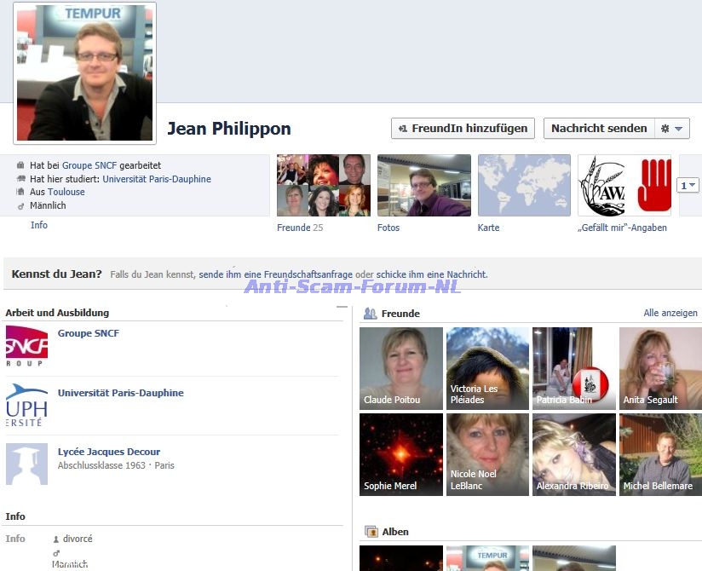Open the gear settings dropdown menu
702x571 pixels.
[671, 129]
